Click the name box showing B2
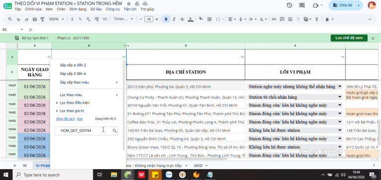The height and width of the screenshot is (180, 381). point(12,30)
